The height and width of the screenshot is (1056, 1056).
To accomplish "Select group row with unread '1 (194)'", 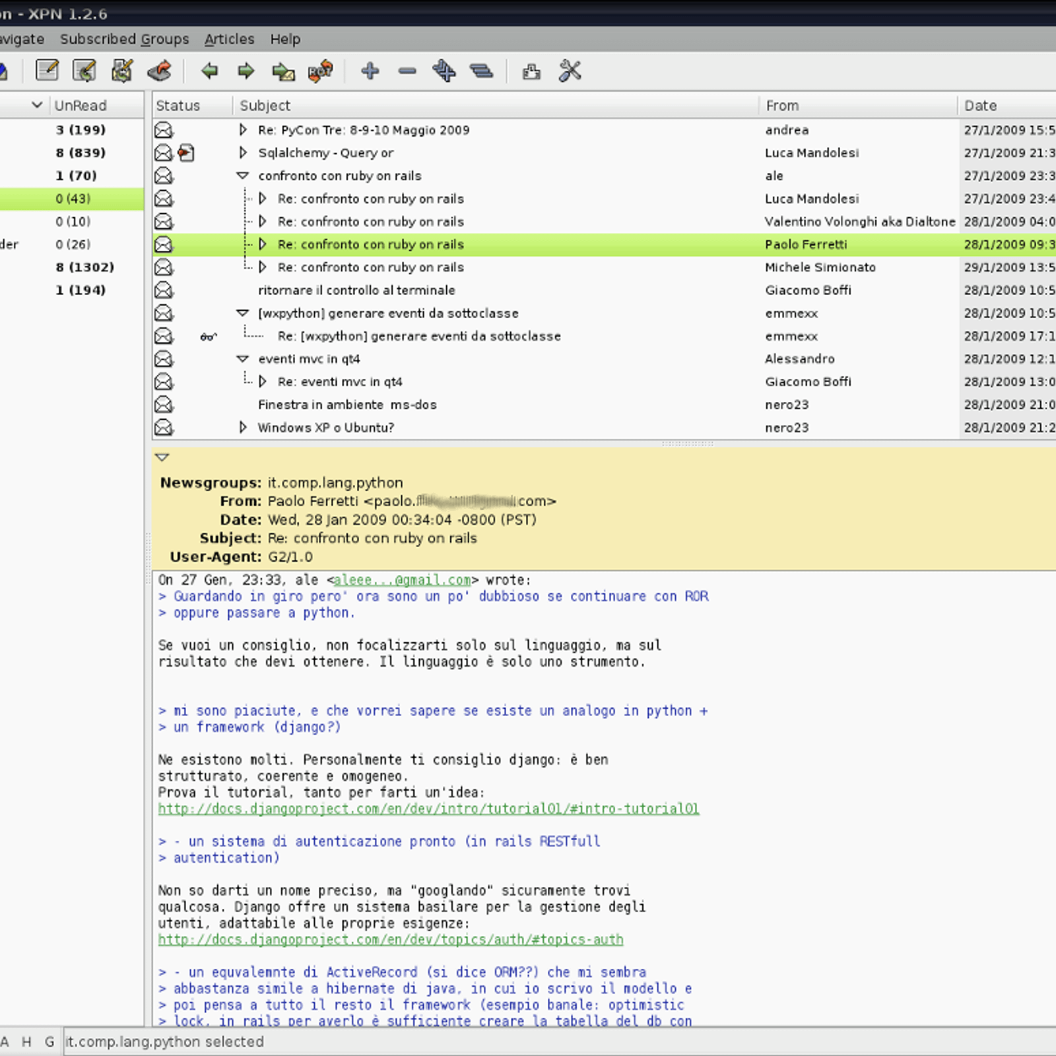I will click(72, 290).
